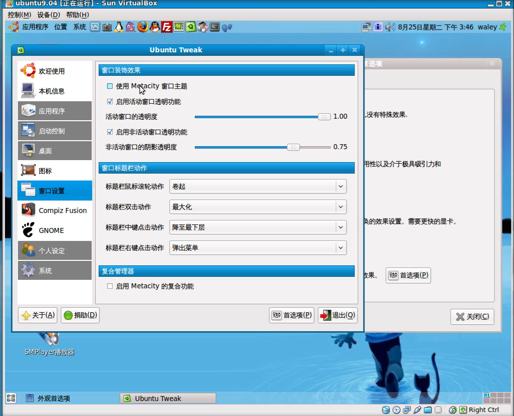Expand the 系统 sidebar category in Ubuntu Tweak
The image size is (514, 416).
55,270
